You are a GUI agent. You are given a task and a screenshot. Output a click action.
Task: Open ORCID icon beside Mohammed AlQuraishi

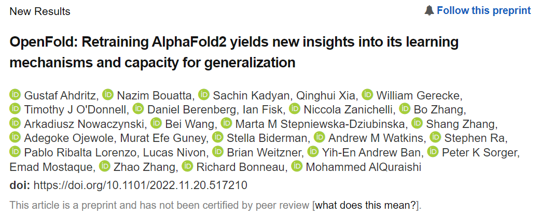[297, 166]
